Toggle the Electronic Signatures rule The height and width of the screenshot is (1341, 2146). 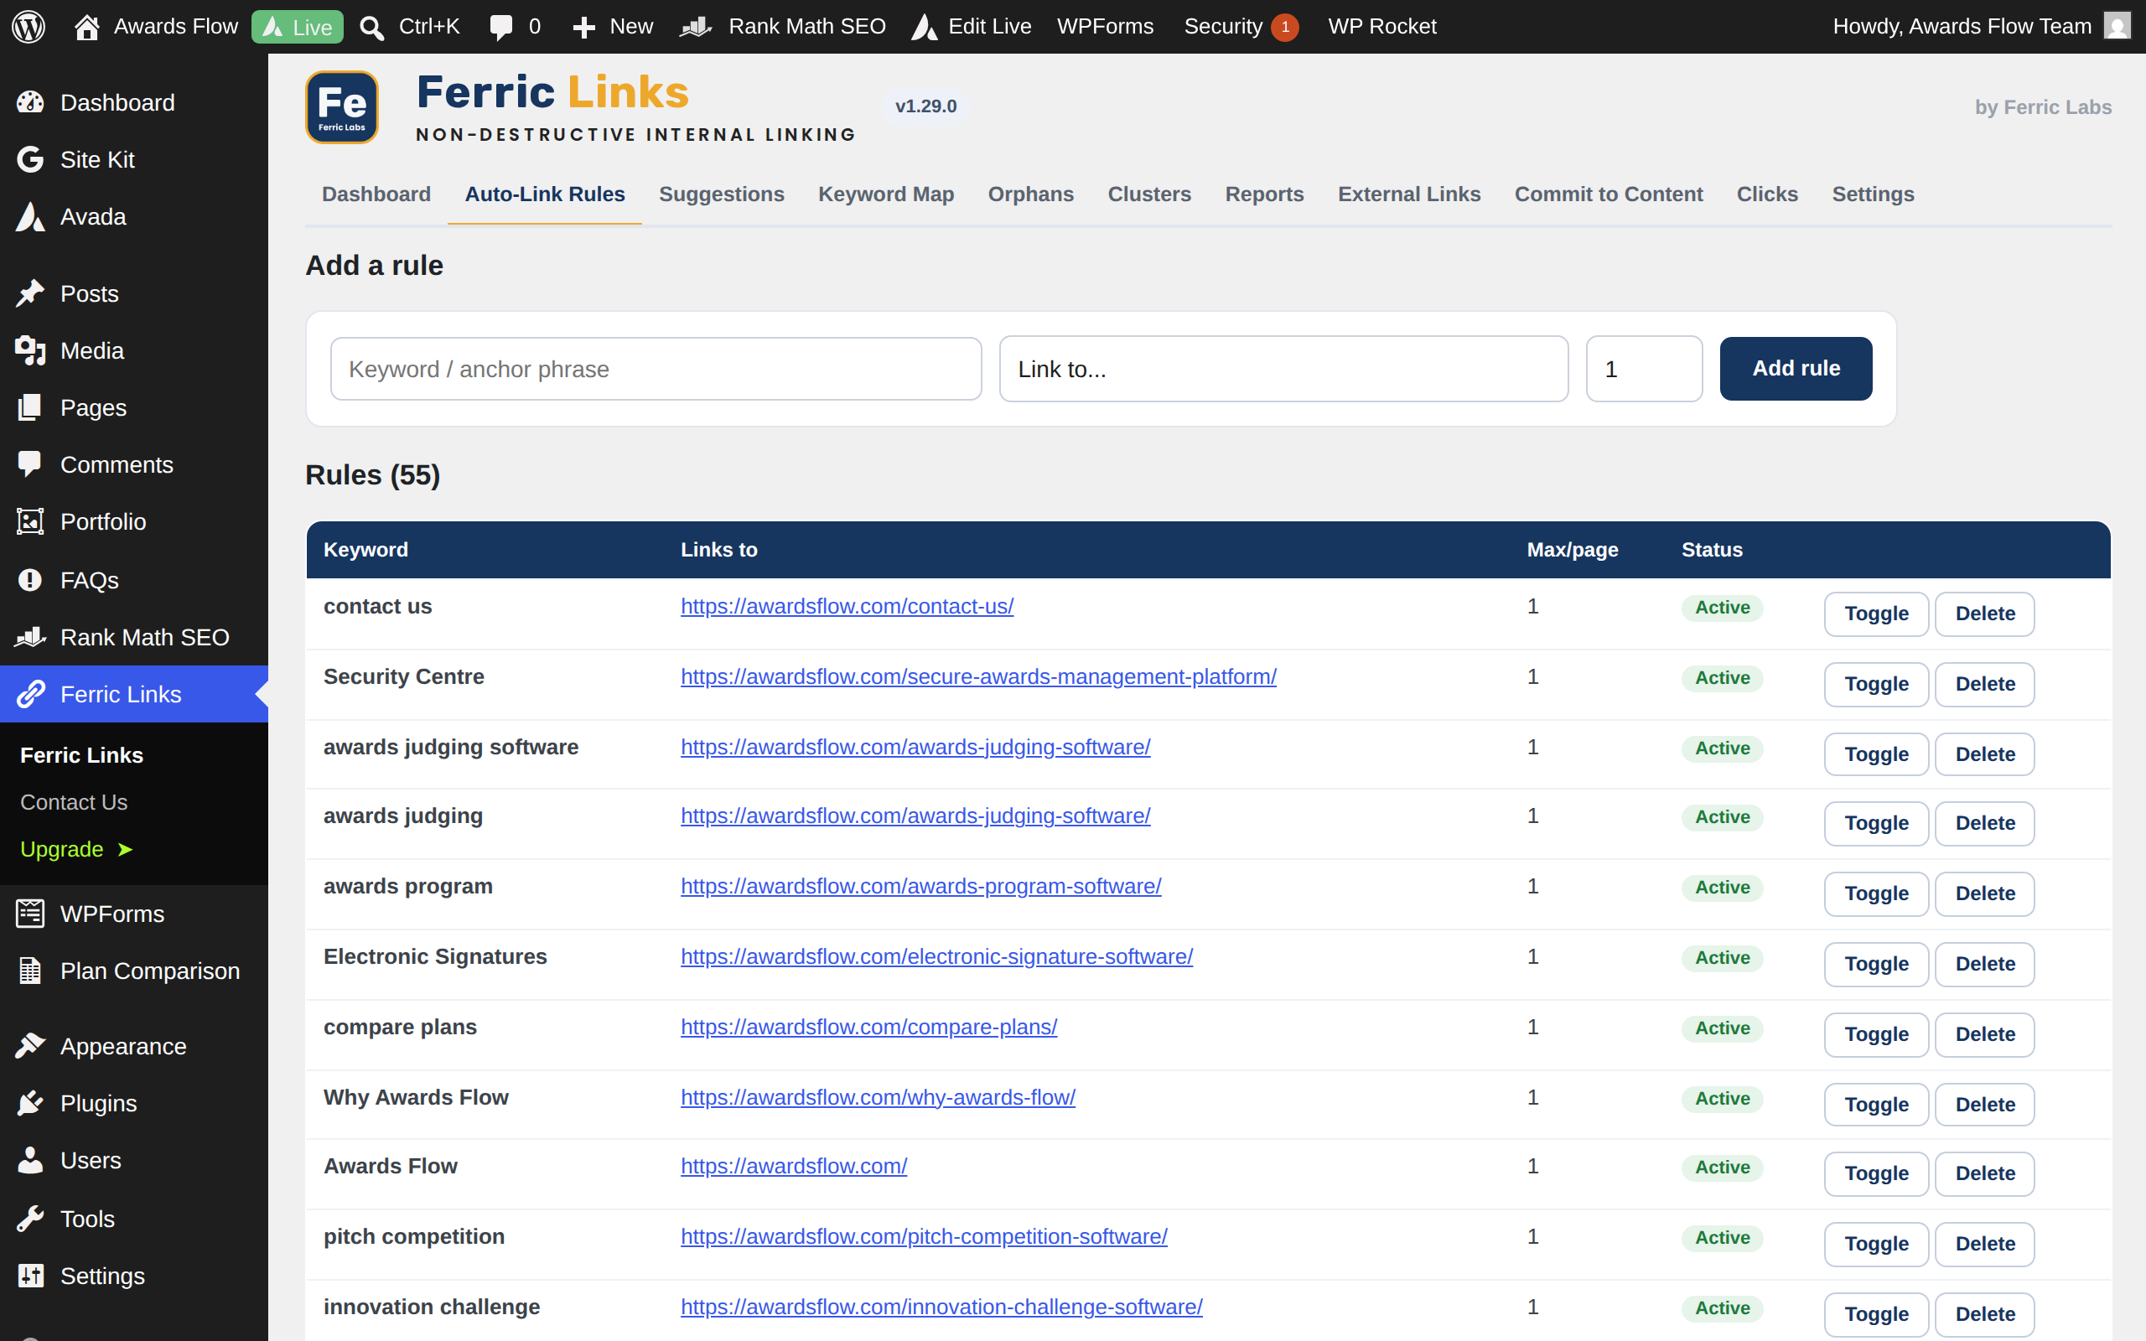pos(1875,964)
